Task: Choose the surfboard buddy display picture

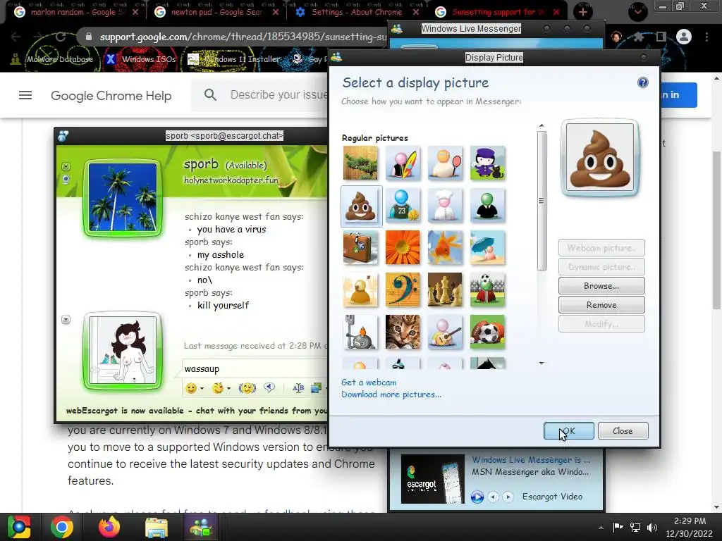Action: tap(403, 163)
